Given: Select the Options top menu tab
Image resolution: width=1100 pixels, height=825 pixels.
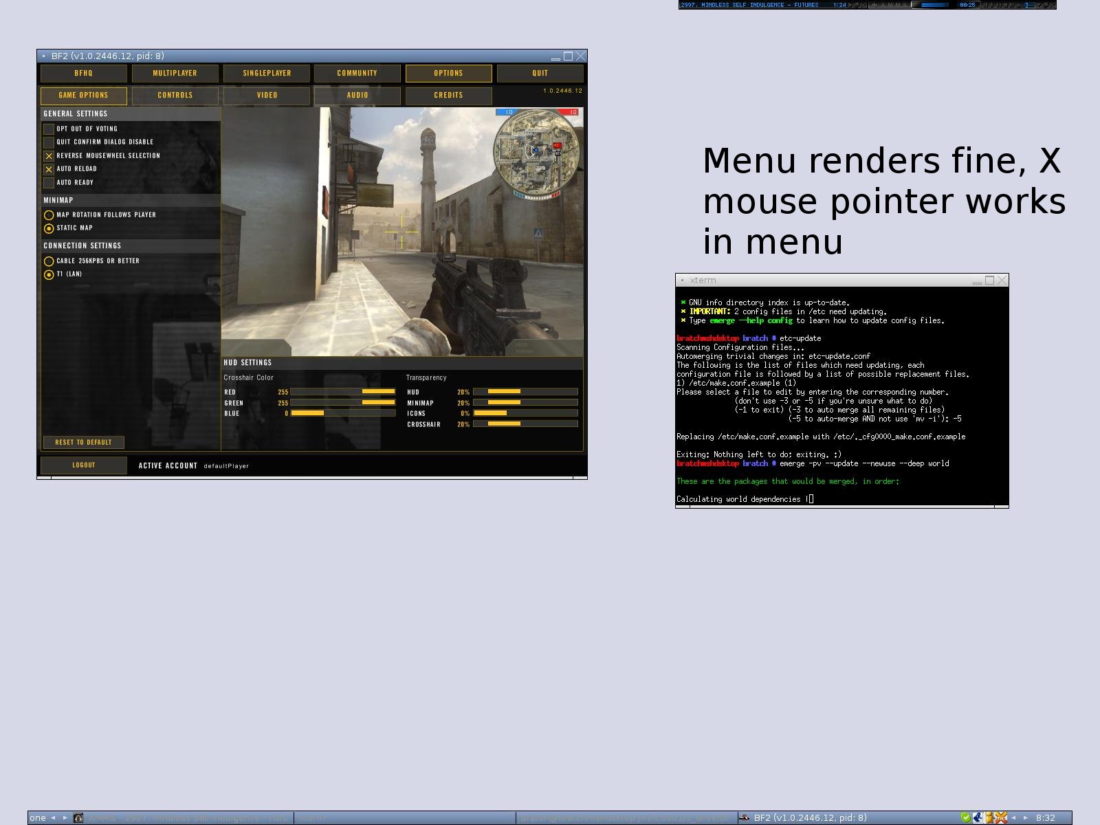Looking at the screenshot, I should coord(448,73).
